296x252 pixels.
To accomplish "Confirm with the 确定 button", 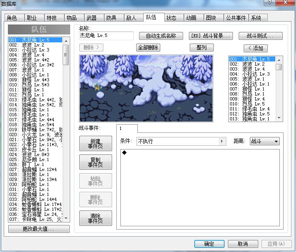I will [209, 244].
